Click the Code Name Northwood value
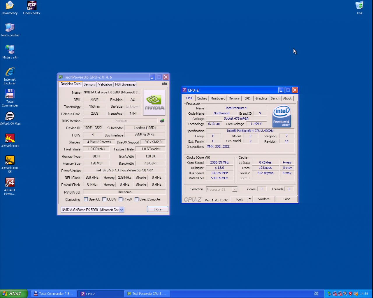Screen dimensions: 373x298 coord(221,113)
